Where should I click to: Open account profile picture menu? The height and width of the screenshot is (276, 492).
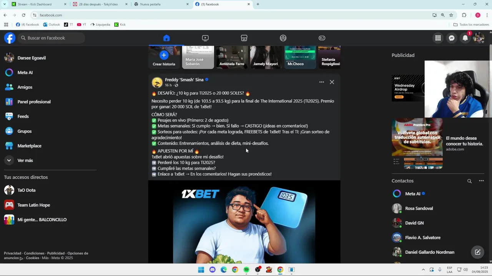pos(479,38)
